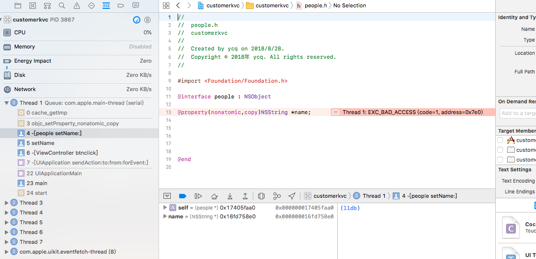The width and height of the screenshot is (536, 259).
Task: Open the Source Control navigator icon
Action: point(32,5)
